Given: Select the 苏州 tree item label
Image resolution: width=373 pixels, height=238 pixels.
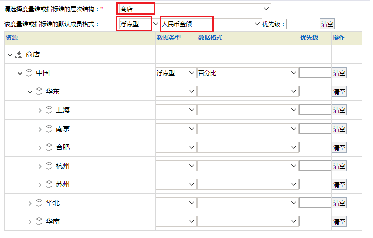Looking at the screenshot, I should [63, 184].
